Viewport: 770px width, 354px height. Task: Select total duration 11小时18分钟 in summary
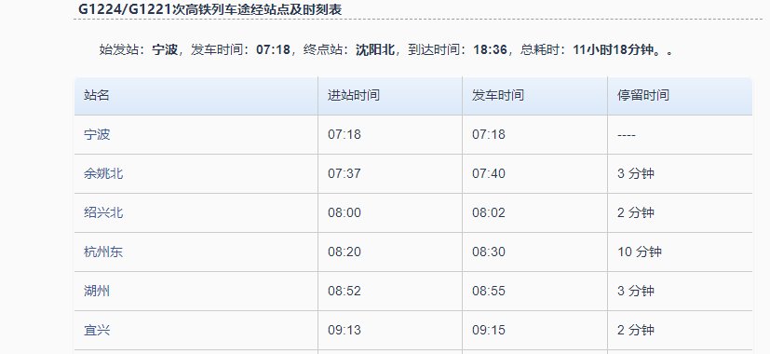click(613, 49)
